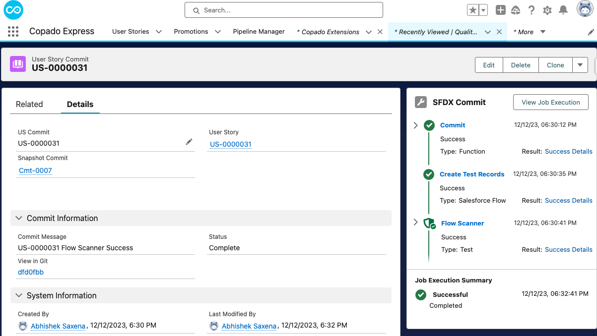Click the Edit button
Viewport: 597px width, 336px height.
(489, 65)
